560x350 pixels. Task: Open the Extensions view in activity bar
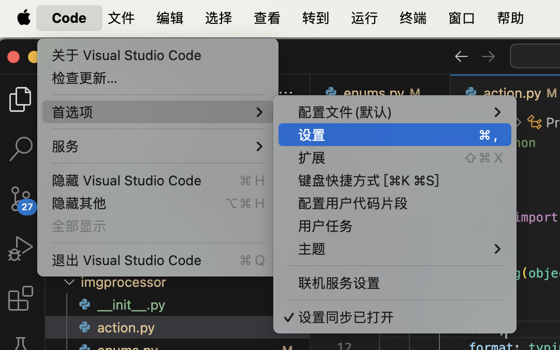click(20, 298)
